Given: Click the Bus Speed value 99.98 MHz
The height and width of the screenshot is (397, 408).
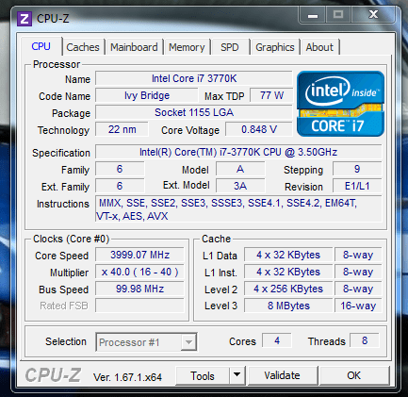Looking at the screenshot, I should pyautogui.click(x=139, y=289).
